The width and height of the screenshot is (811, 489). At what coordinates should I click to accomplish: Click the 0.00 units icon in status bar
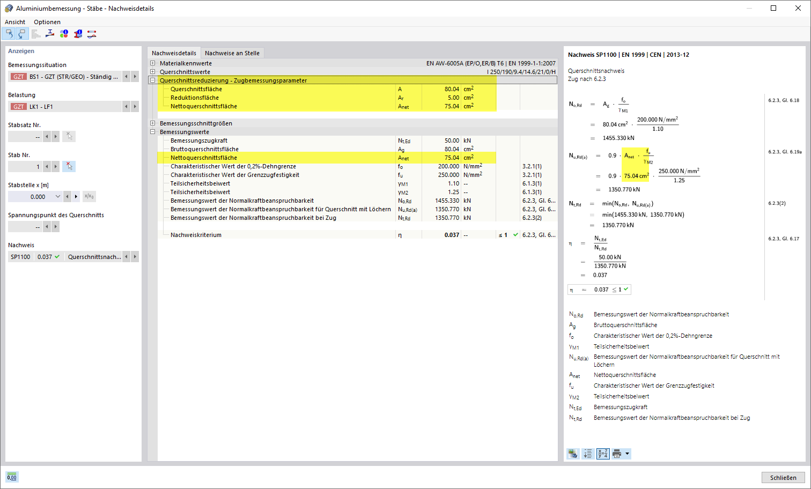coord(12,477)
